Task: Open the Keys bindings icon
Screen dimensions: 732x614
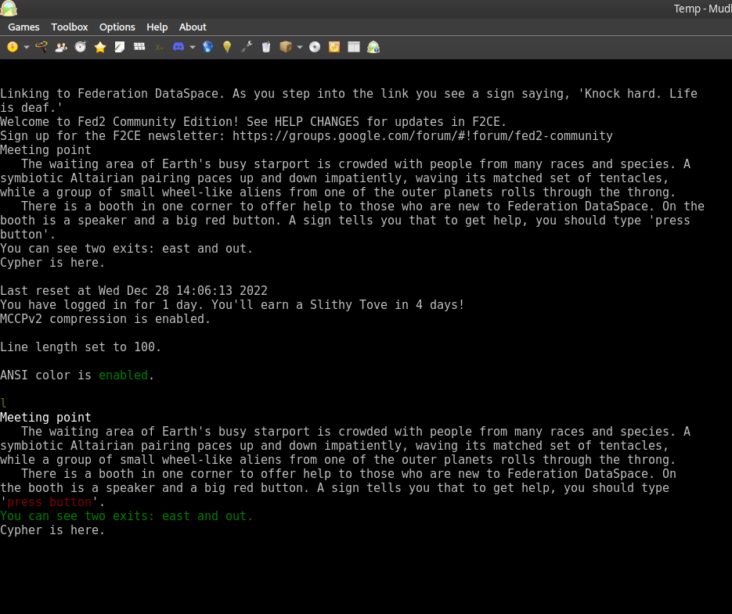Action: 139,47
